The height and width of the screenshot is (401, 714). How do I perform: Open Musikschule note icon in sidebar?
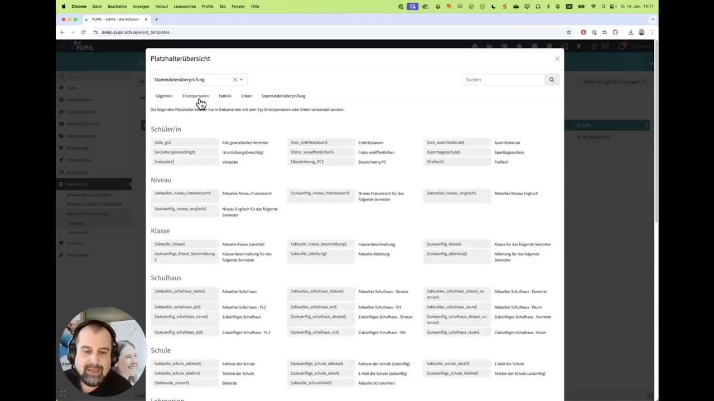click(x=61, y=172)
